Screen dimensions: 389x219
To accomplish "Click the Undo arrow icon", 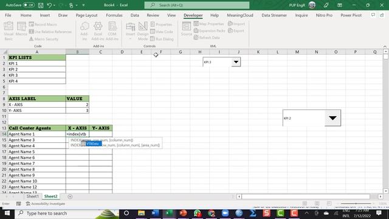I will [x=49, y=5].
